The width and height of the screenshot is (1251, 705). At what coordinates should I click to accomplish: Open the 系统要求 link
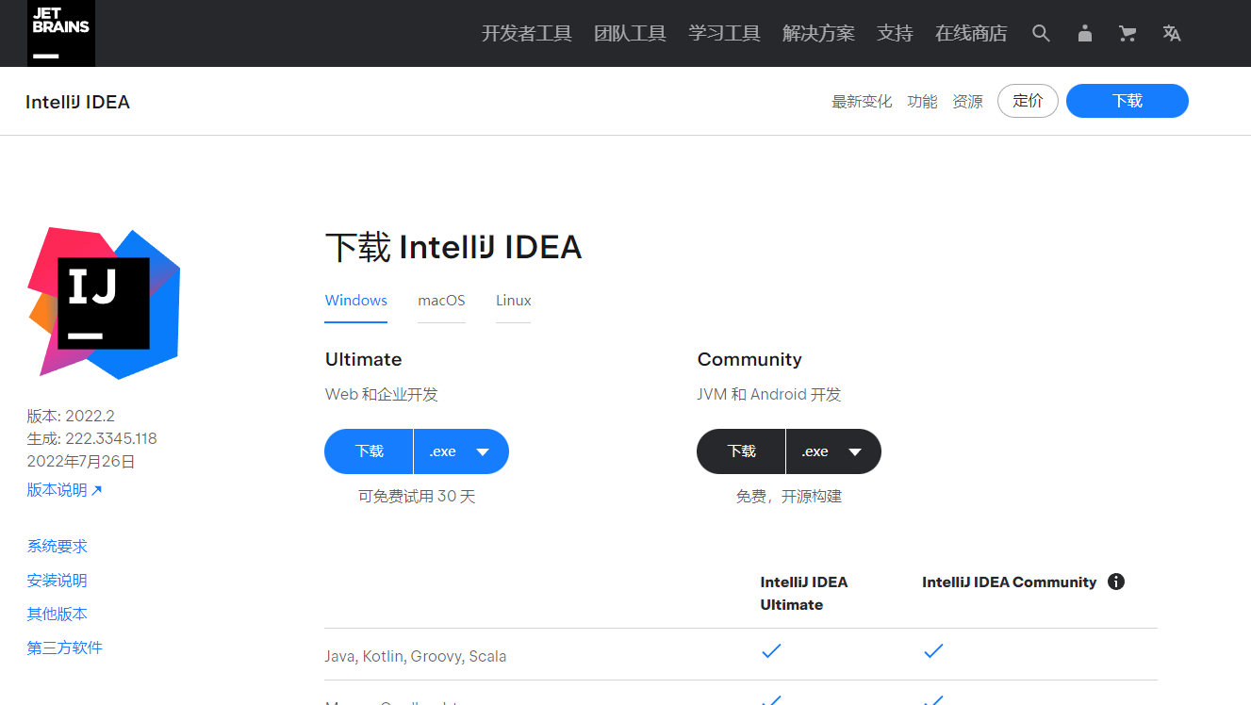(58, 547)
